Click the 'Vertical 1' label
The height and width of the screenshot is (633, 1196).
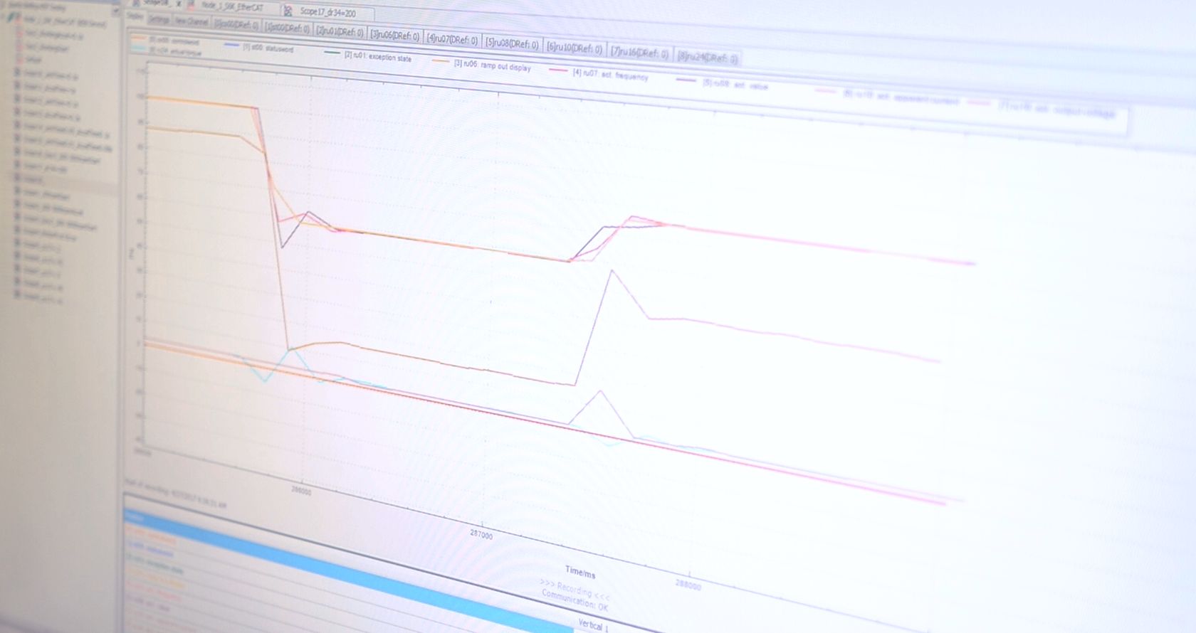click(594, 625)
